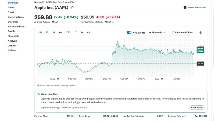Click the overnight moon icon
Image resolution: width=215 pixels, height=121 pixels.
(82, 22)
